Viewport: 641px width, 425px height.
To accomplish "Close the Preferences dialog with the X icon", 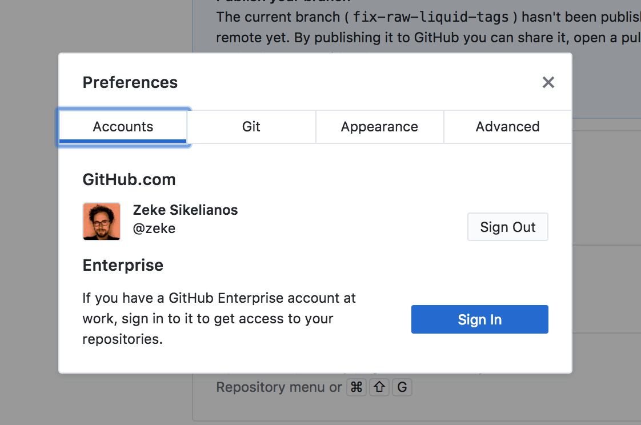I will click(x=548, y=82).
